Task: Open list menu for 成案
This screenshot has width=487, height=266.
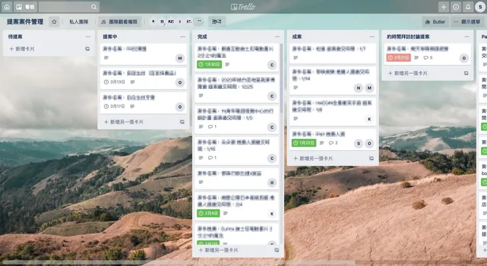Action: click(x=372, y=37)
